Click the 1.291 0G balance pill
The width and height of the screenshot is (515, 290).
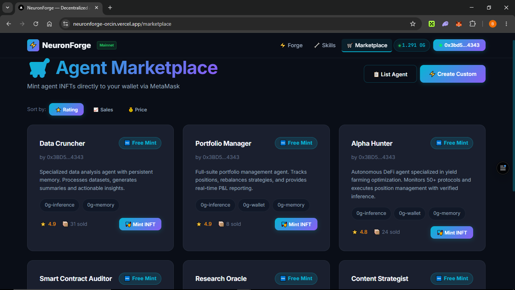point(412,45)
